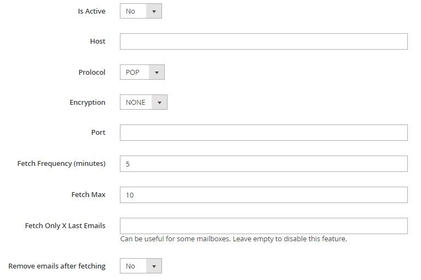Viewport: 421px width, 280px height.
Task: Click the Fetch Frequency field containing 5
Action: (x=264, y=164)
